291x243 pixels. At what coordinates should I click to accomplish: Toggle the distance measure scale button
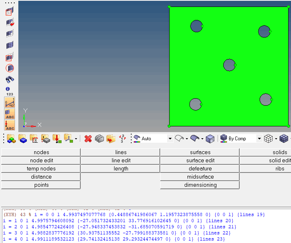coord(10,102)
